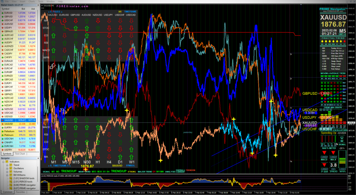Click the Indicators folder icon

point(7,161)
